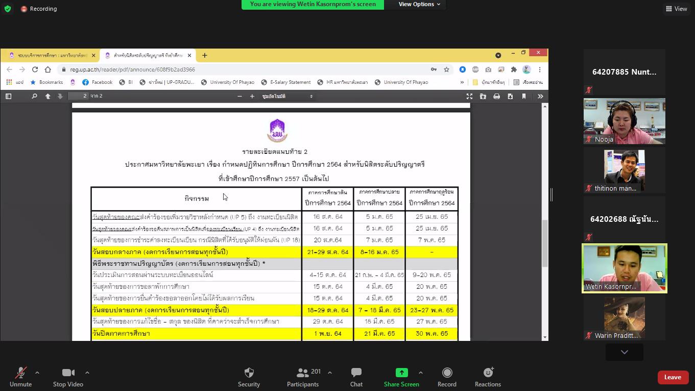Screen dimensions: 695x391
Task: Click the address bar URL
Action: pyautogui.click(x=133, y=70)
